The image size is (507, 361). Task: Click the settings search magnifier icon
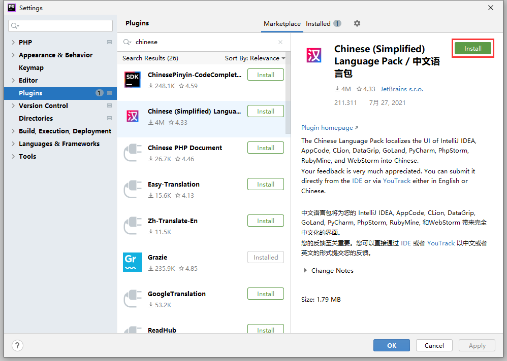[15, 25]
